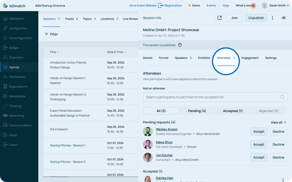Click the Organizers icon in sidebar

[x=5, y=57]
